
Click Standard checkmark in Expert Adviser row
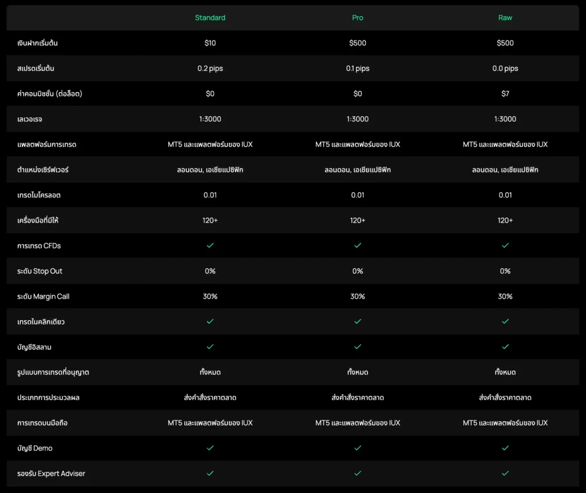pos(210,473)
